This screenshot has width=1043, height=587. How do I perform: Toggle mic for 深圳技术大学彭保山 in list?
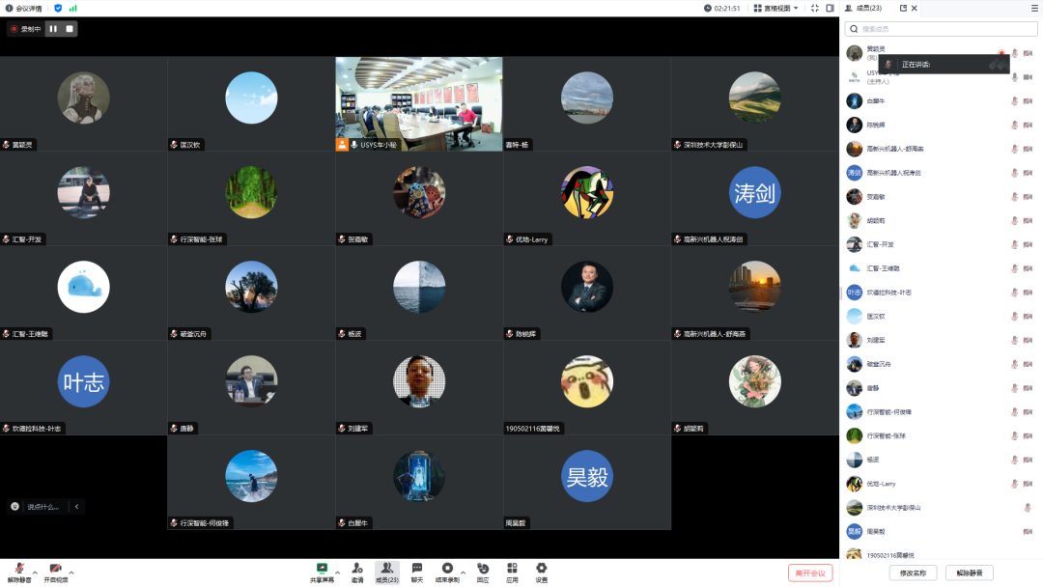1028,508
